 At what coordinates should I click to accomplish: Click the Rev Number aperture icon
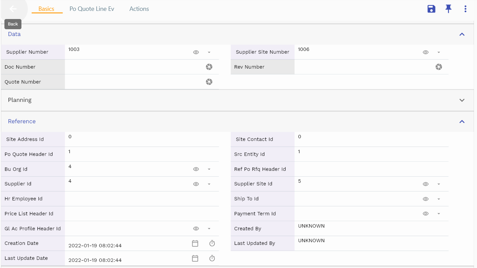coord(439,67)
